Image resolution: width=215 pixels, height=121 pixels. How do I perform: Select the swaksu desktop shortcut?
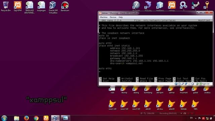pyautogui.click(x=207, y=90)
